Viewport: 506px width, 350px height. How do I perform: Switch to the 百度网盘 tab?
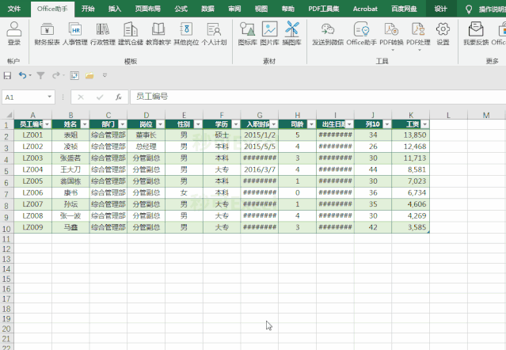[404, 9]
